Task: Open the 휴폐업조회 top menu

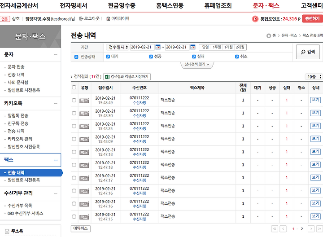Action: point(218,5)
